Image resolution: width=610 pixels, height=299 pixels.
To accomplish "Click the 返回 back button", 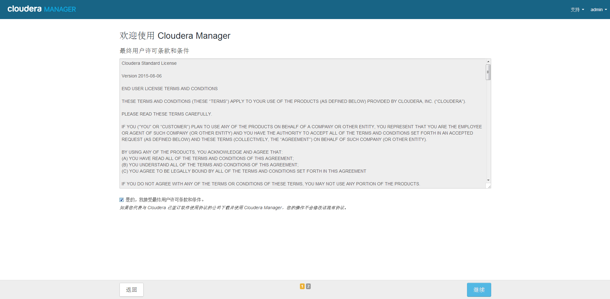I will 132,290.
